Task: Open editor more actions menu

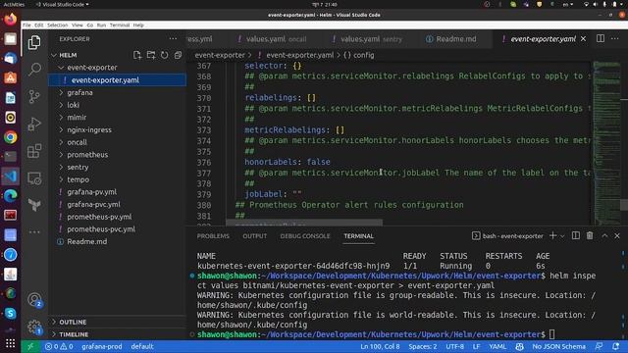Action: tap(615, 38)
